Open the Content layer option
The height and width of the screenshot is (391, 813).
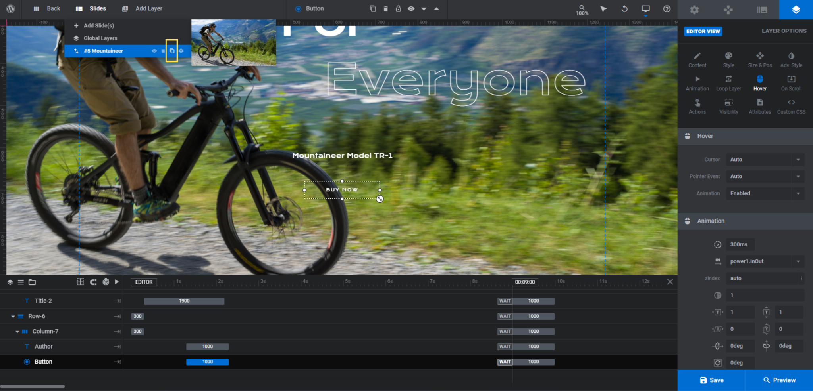(x=697, y=60)
